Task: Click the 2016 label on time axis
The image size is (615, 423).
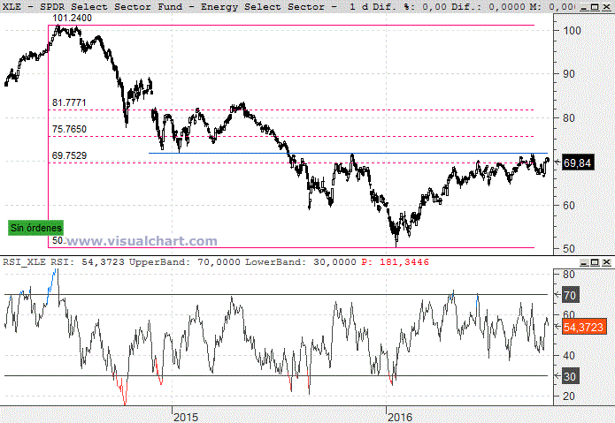Action: click(400, 417)
